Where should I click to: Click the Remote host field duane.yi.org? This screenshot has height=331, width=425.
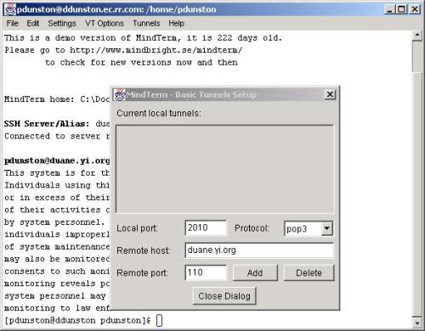click(259, 250)
